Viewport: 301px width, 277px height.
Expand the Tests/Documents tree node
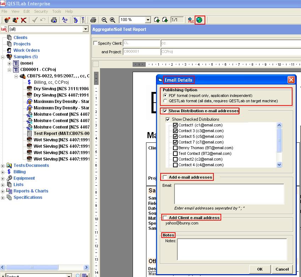(3, 165)
